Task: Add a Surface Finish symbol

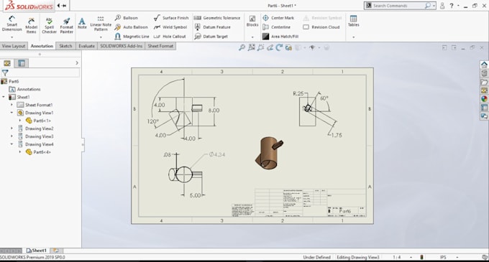Action: coord(171,18)
